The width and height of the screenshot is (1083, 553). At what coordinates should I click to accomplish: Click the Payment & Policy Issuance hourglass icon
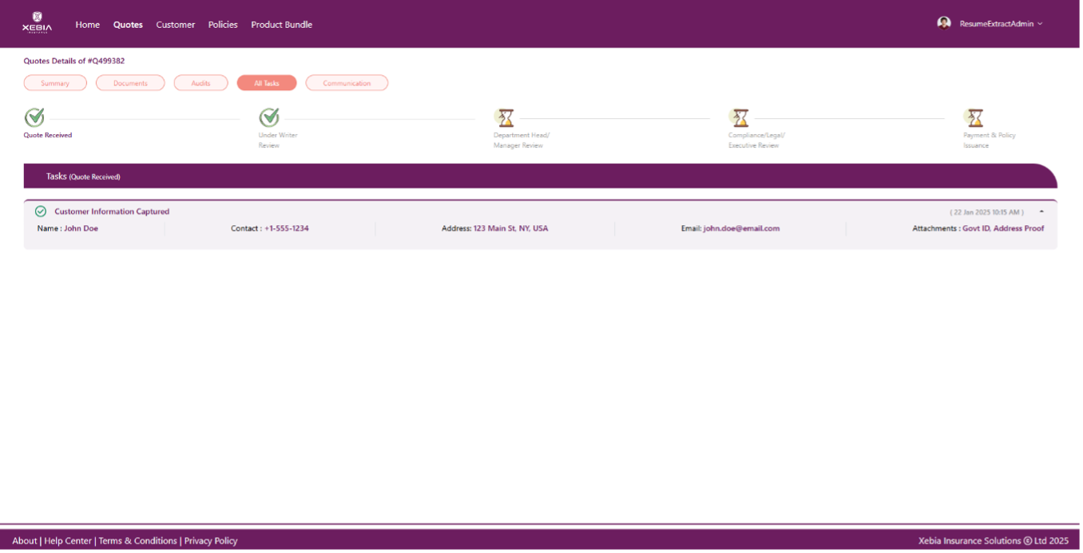975,117
